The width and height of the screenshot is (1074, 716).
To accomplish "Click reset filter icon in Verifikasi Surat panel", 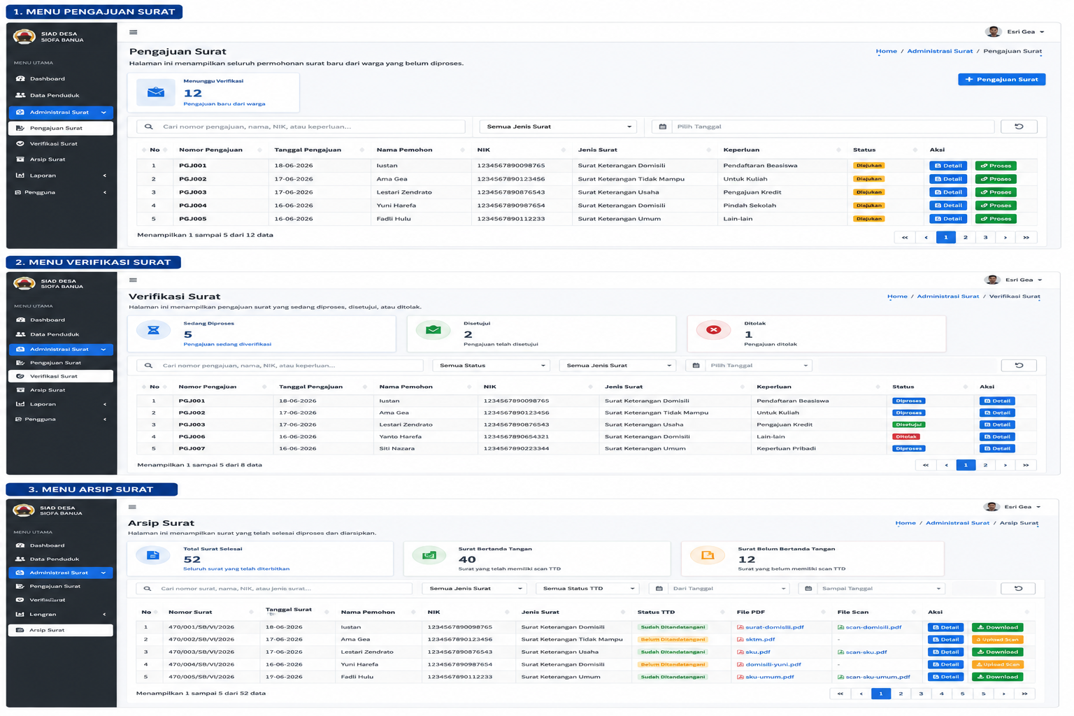I will 1019,366.
